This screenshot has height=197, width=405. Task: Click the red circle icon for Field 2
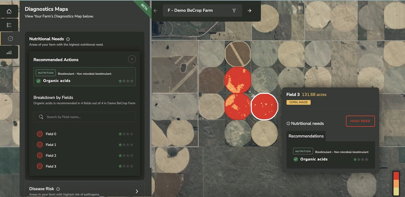(x=39, y=156)
